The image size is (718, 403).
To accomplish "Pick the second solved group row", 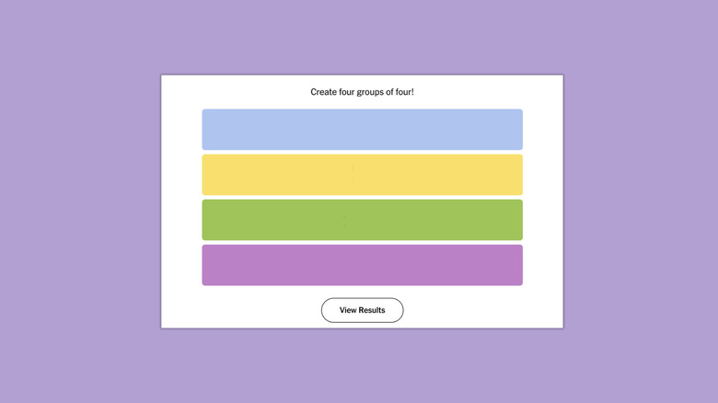I will [362, 175].
